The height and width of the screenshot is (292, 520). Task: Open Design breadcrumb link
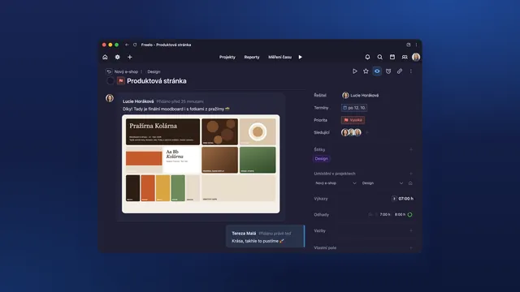tap(154, 71)
